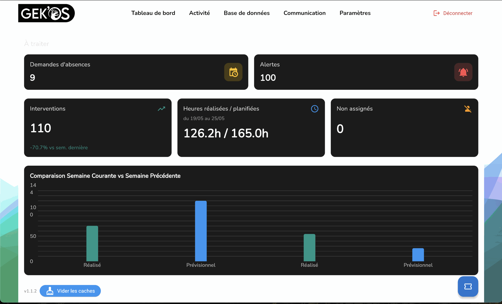The height and width of the screenshot is (304, 502).
Task: Open the Paramètres menu
Action: pos(355,13)
